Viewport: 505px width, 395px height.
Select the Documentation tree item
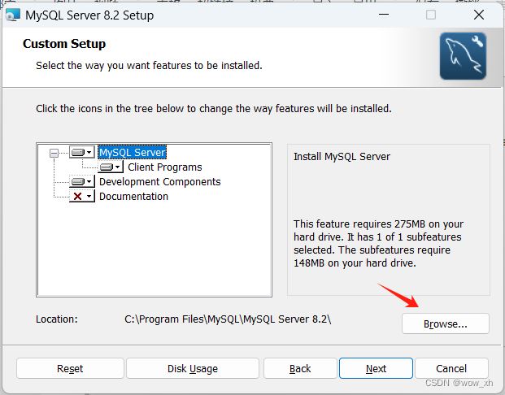[133, 197]
